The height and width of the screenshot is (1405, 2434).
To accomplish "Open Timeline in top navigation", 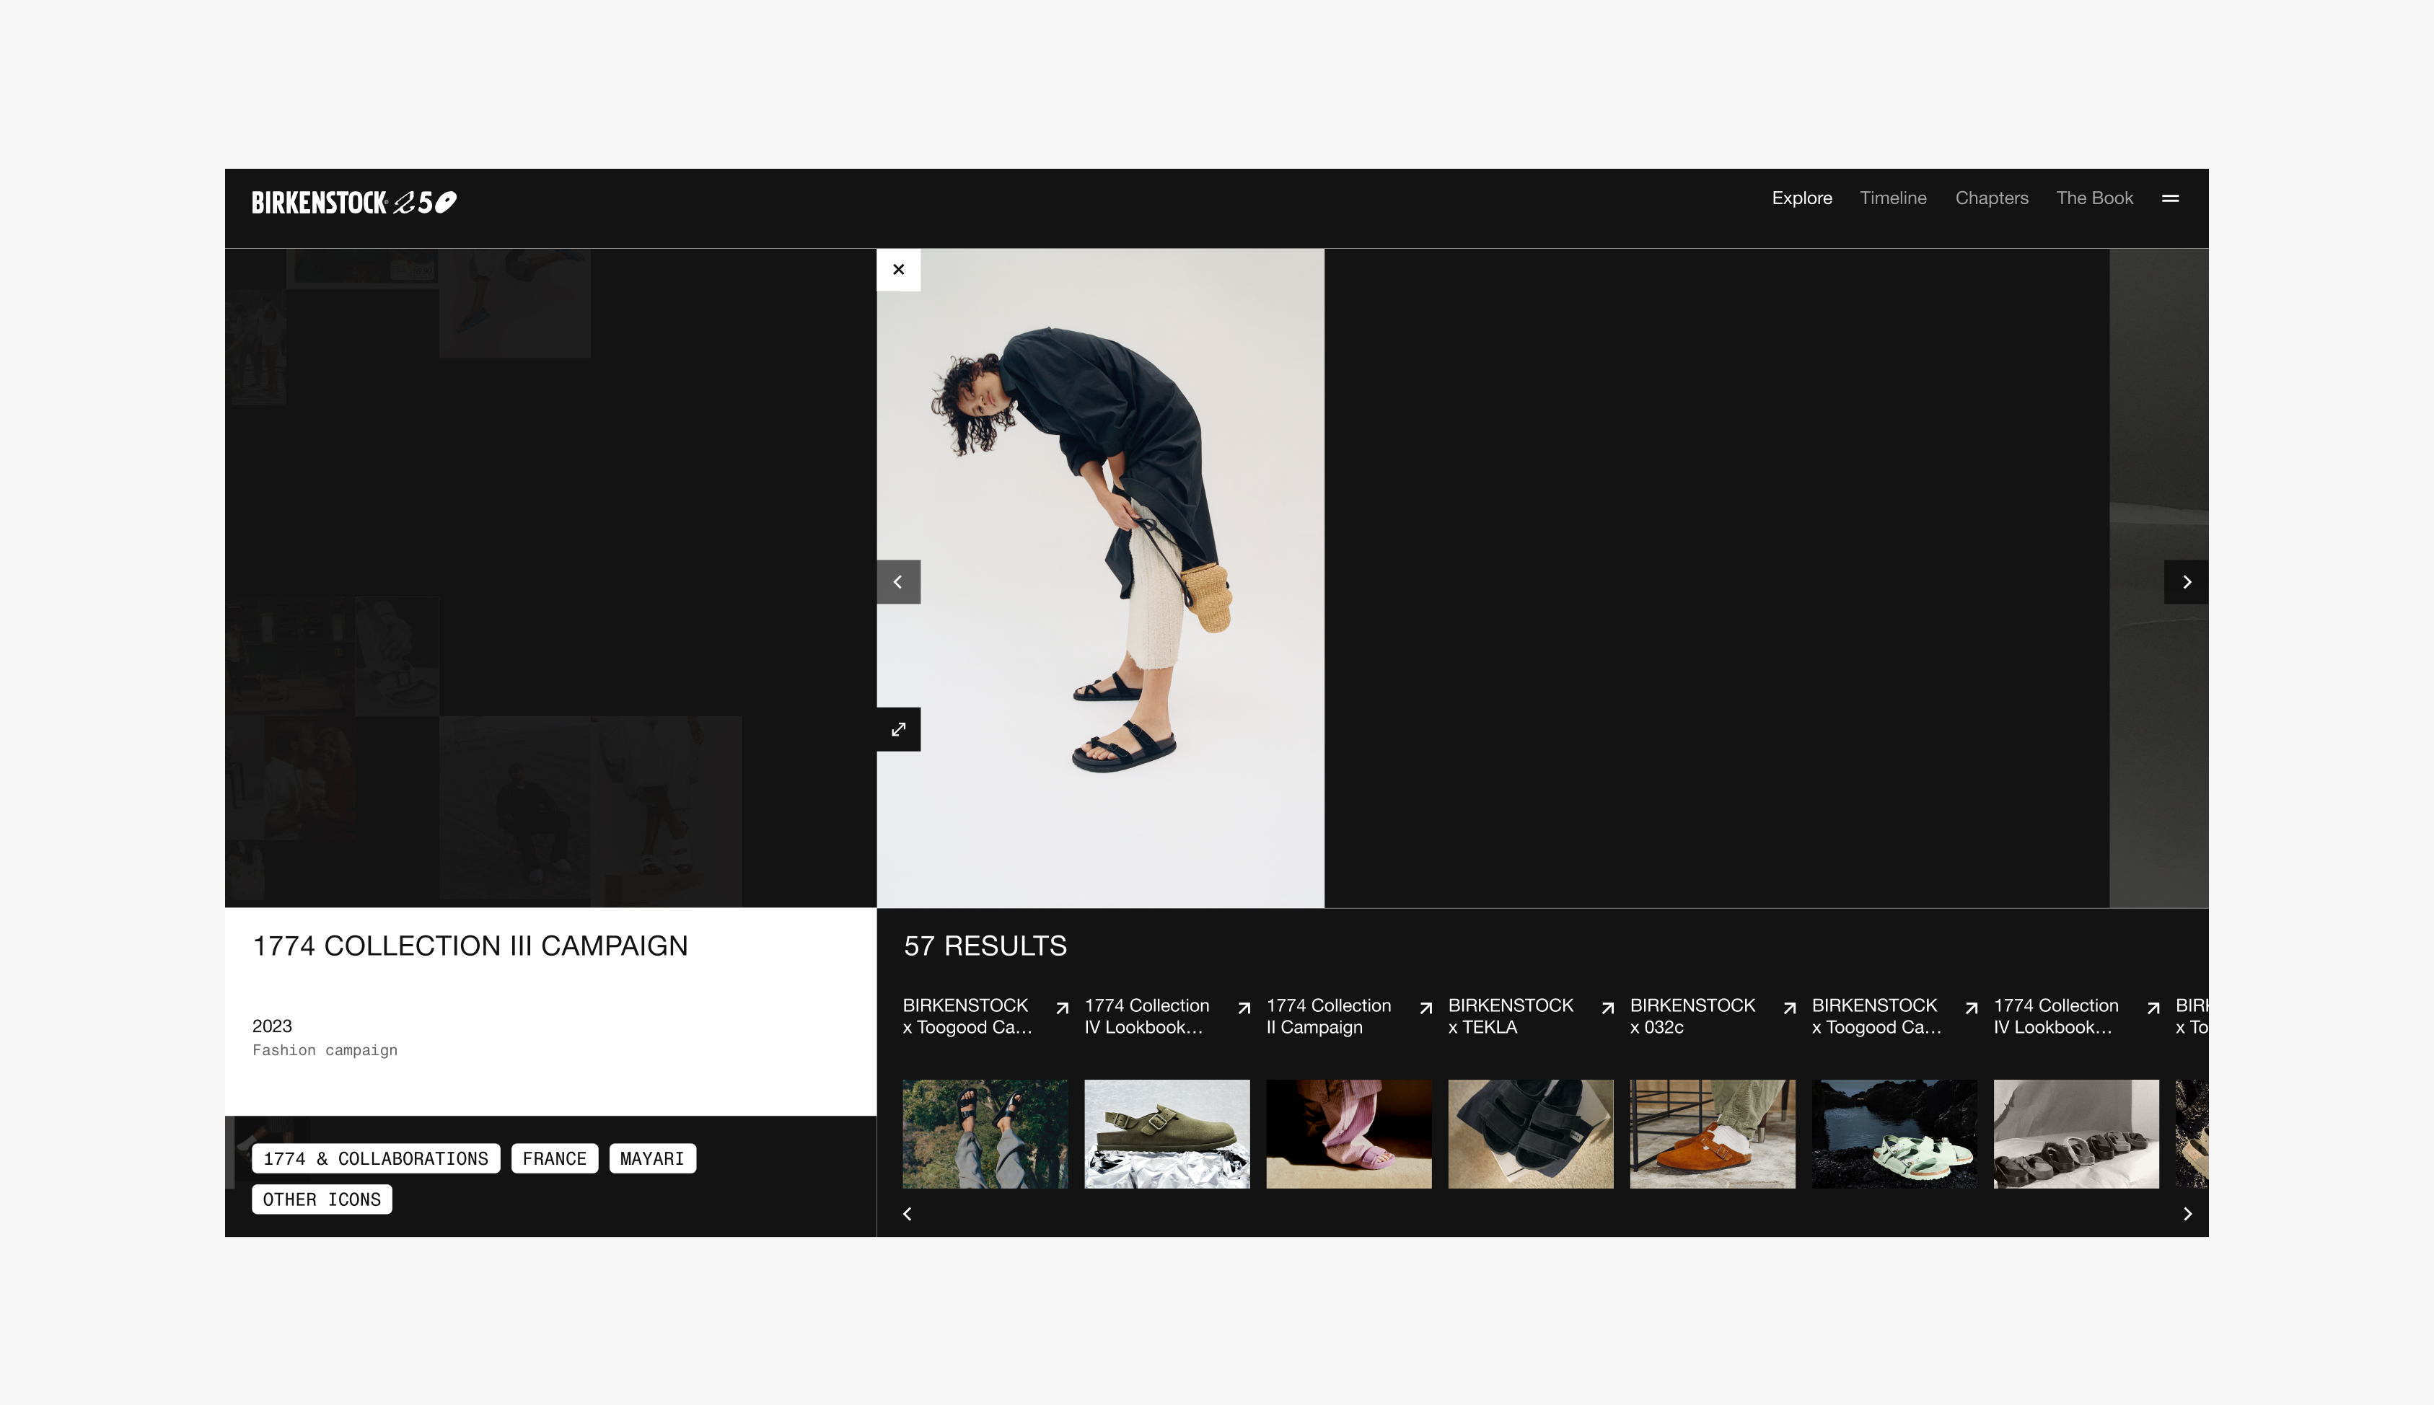I will (1894, 198).
